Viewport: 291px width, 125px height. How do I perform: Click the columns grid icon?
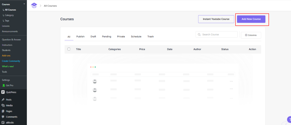(246, 35)
